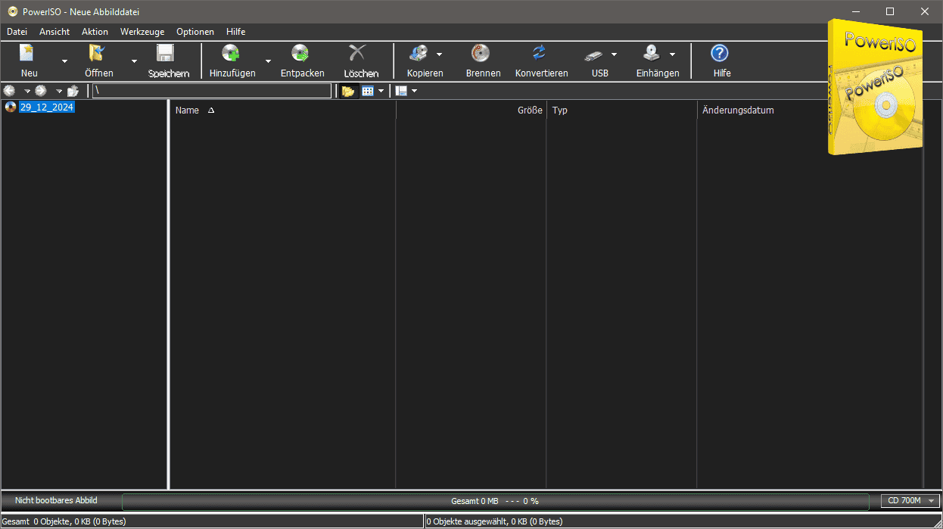
Task: Click the PowerISO icon in title bar
Action: coord(12,11)
